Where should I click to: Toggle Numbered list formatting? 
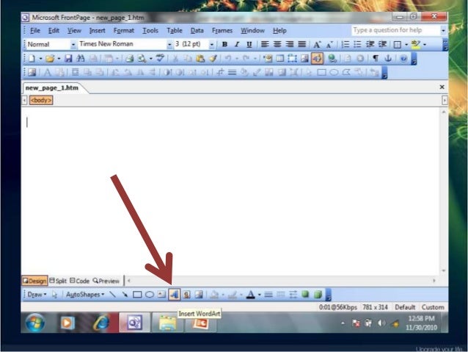(345, 45)
